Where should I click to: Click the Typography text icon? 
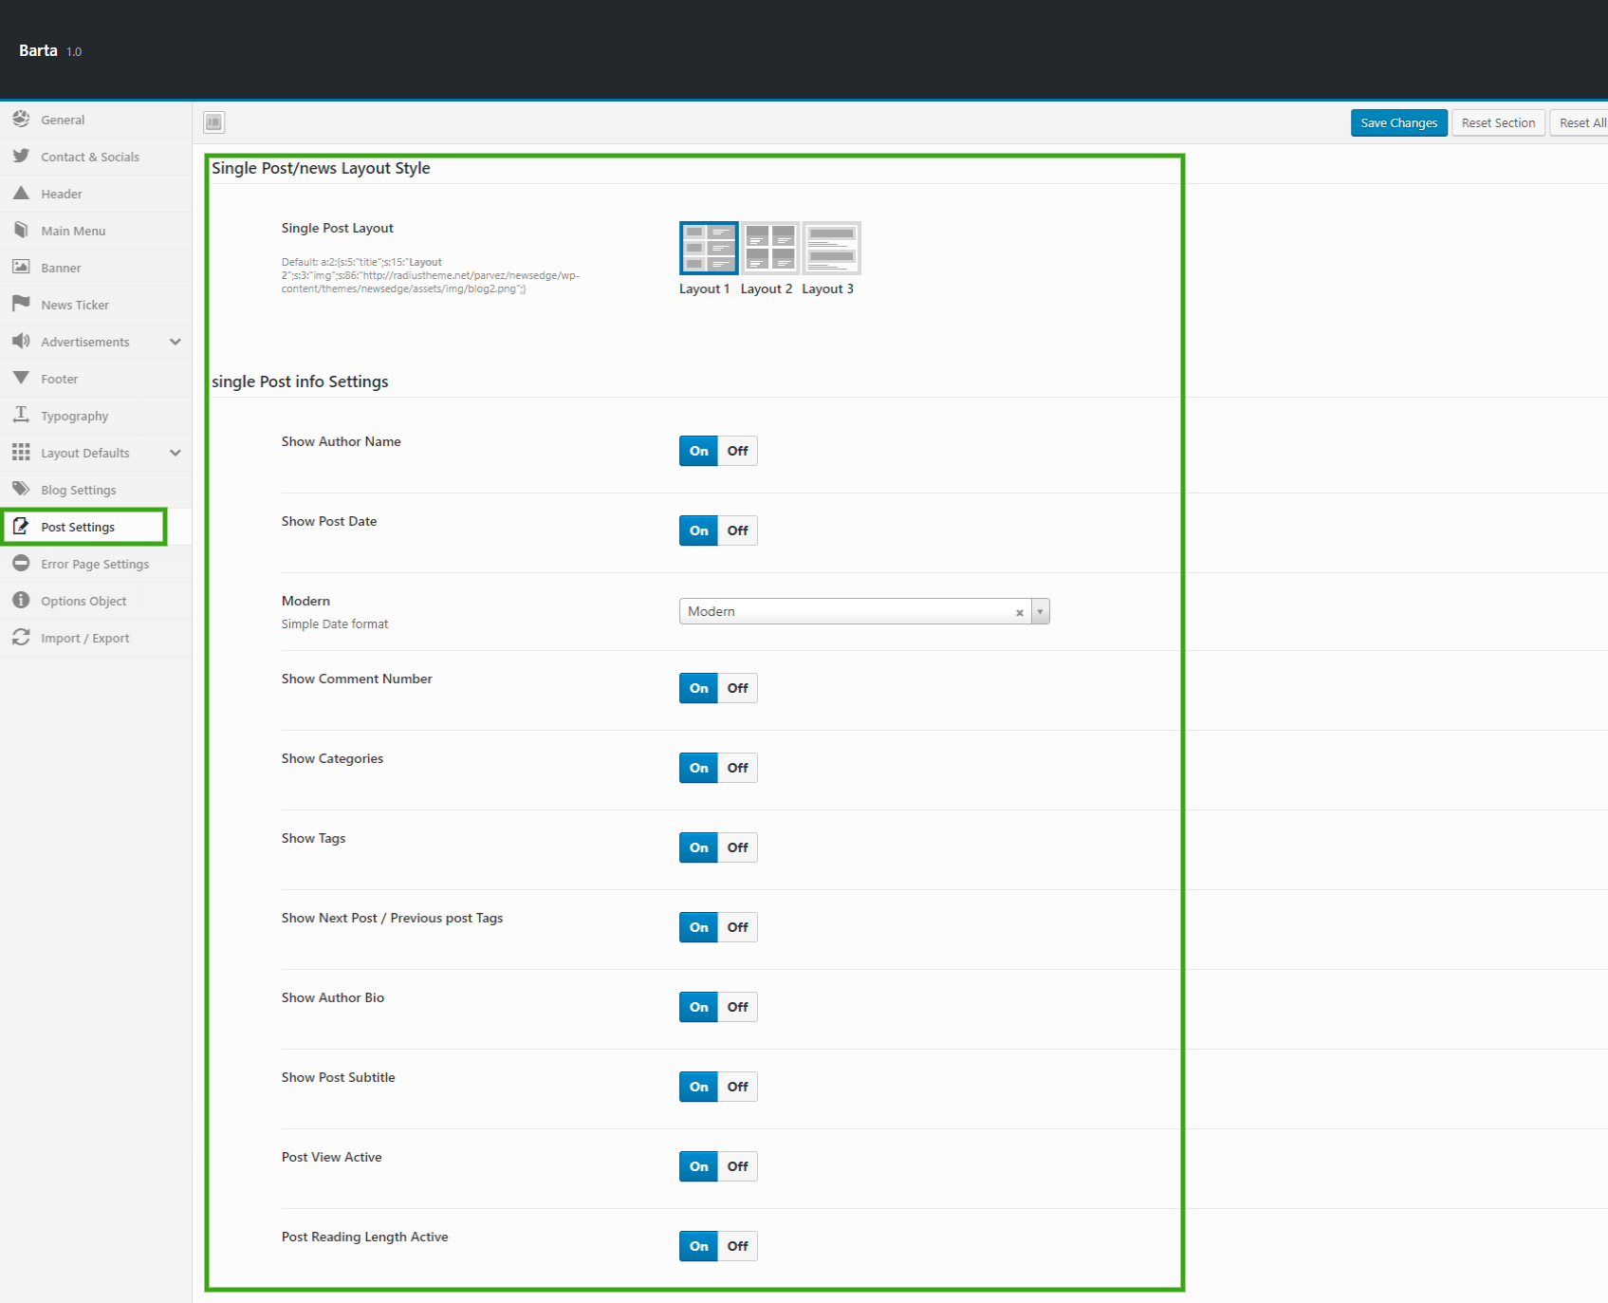click(21, 416)
